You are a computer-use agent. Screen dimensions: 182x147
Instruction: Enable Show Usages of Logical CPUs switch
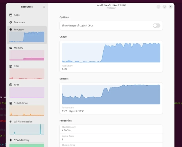tap(157, 25)
